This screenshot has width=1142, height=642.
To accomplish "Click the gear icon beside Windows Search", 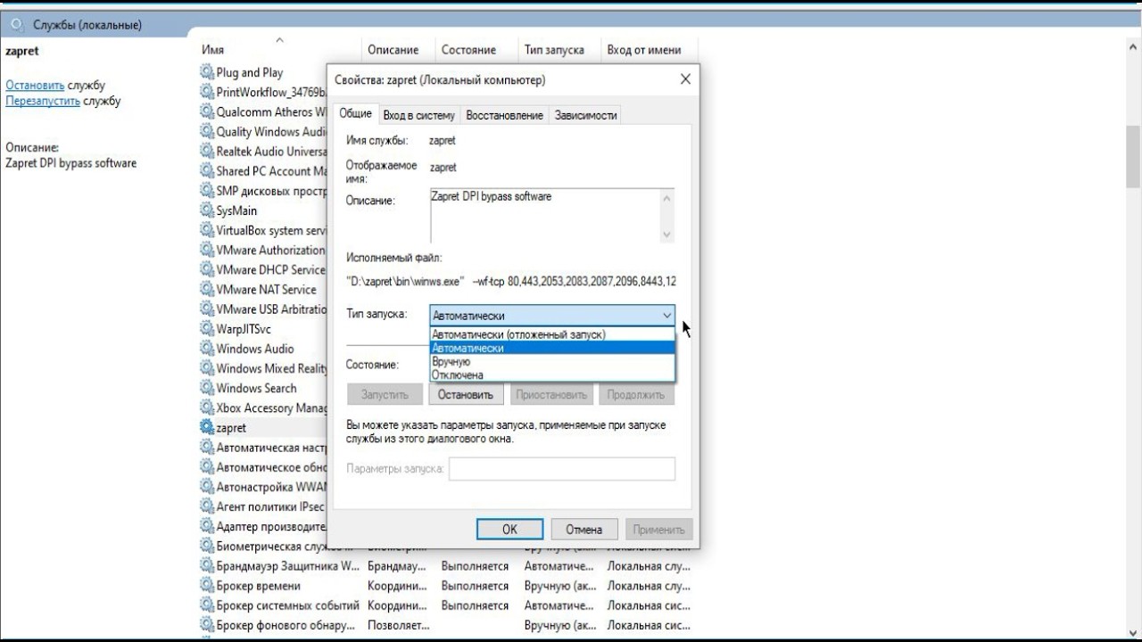I will [207, 388].
